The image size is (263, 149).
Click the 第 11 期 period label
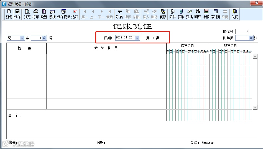tap(153, 38)
